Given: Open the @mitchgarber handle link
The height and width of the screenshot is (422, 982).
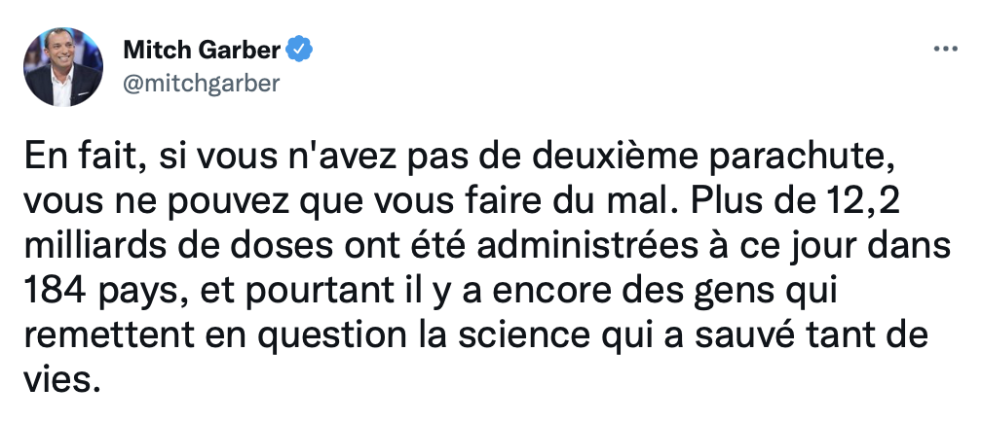Looking at the screenshot, I should 201,84.
